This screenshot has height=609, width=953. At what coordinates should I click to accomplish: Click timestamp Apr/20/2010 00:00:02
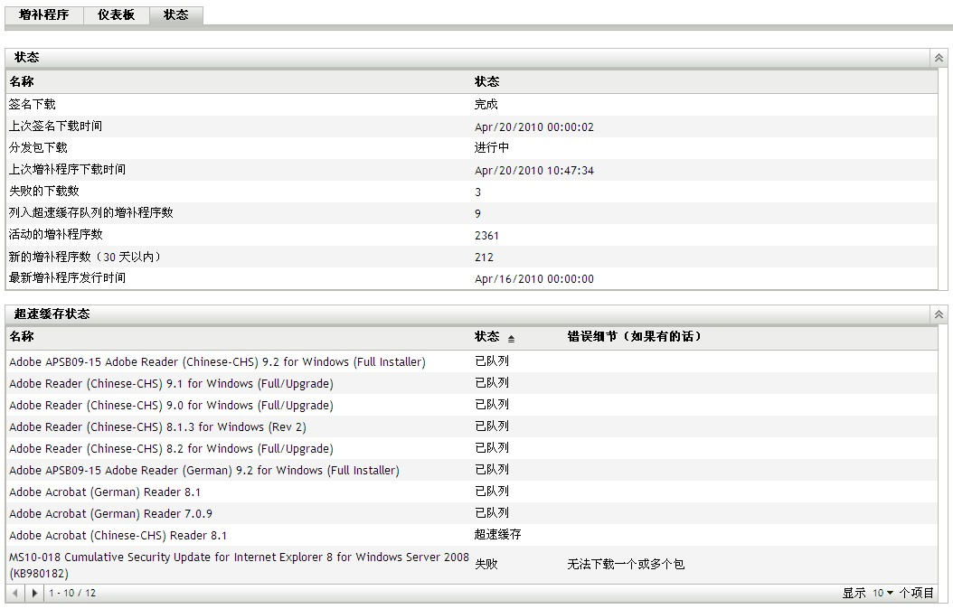[534, 127]
